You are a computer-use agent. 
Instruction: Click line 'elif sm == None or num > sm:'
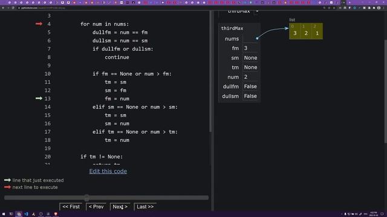pyautogui.click(x=135, y=107)
